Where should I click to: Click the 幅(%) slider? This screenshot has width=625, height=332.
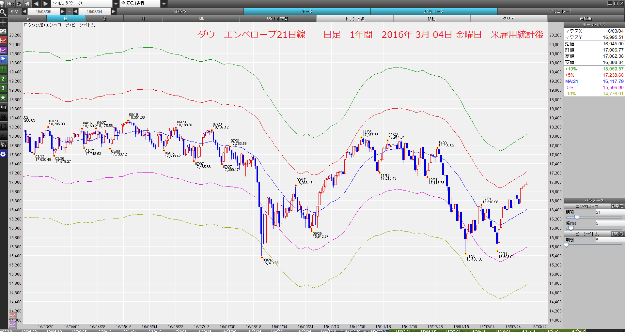[x=594, y=228]
